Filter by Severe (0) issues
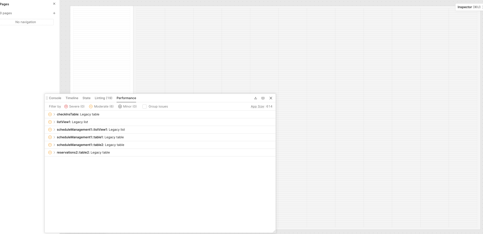Viewport: 483px width, 234px height. click(x=74, y=106)
